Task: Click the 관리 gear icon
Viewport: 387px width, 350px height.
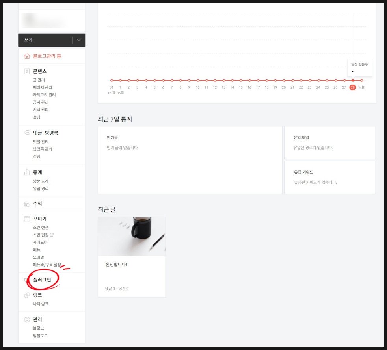Action: [x=27, y=319]
